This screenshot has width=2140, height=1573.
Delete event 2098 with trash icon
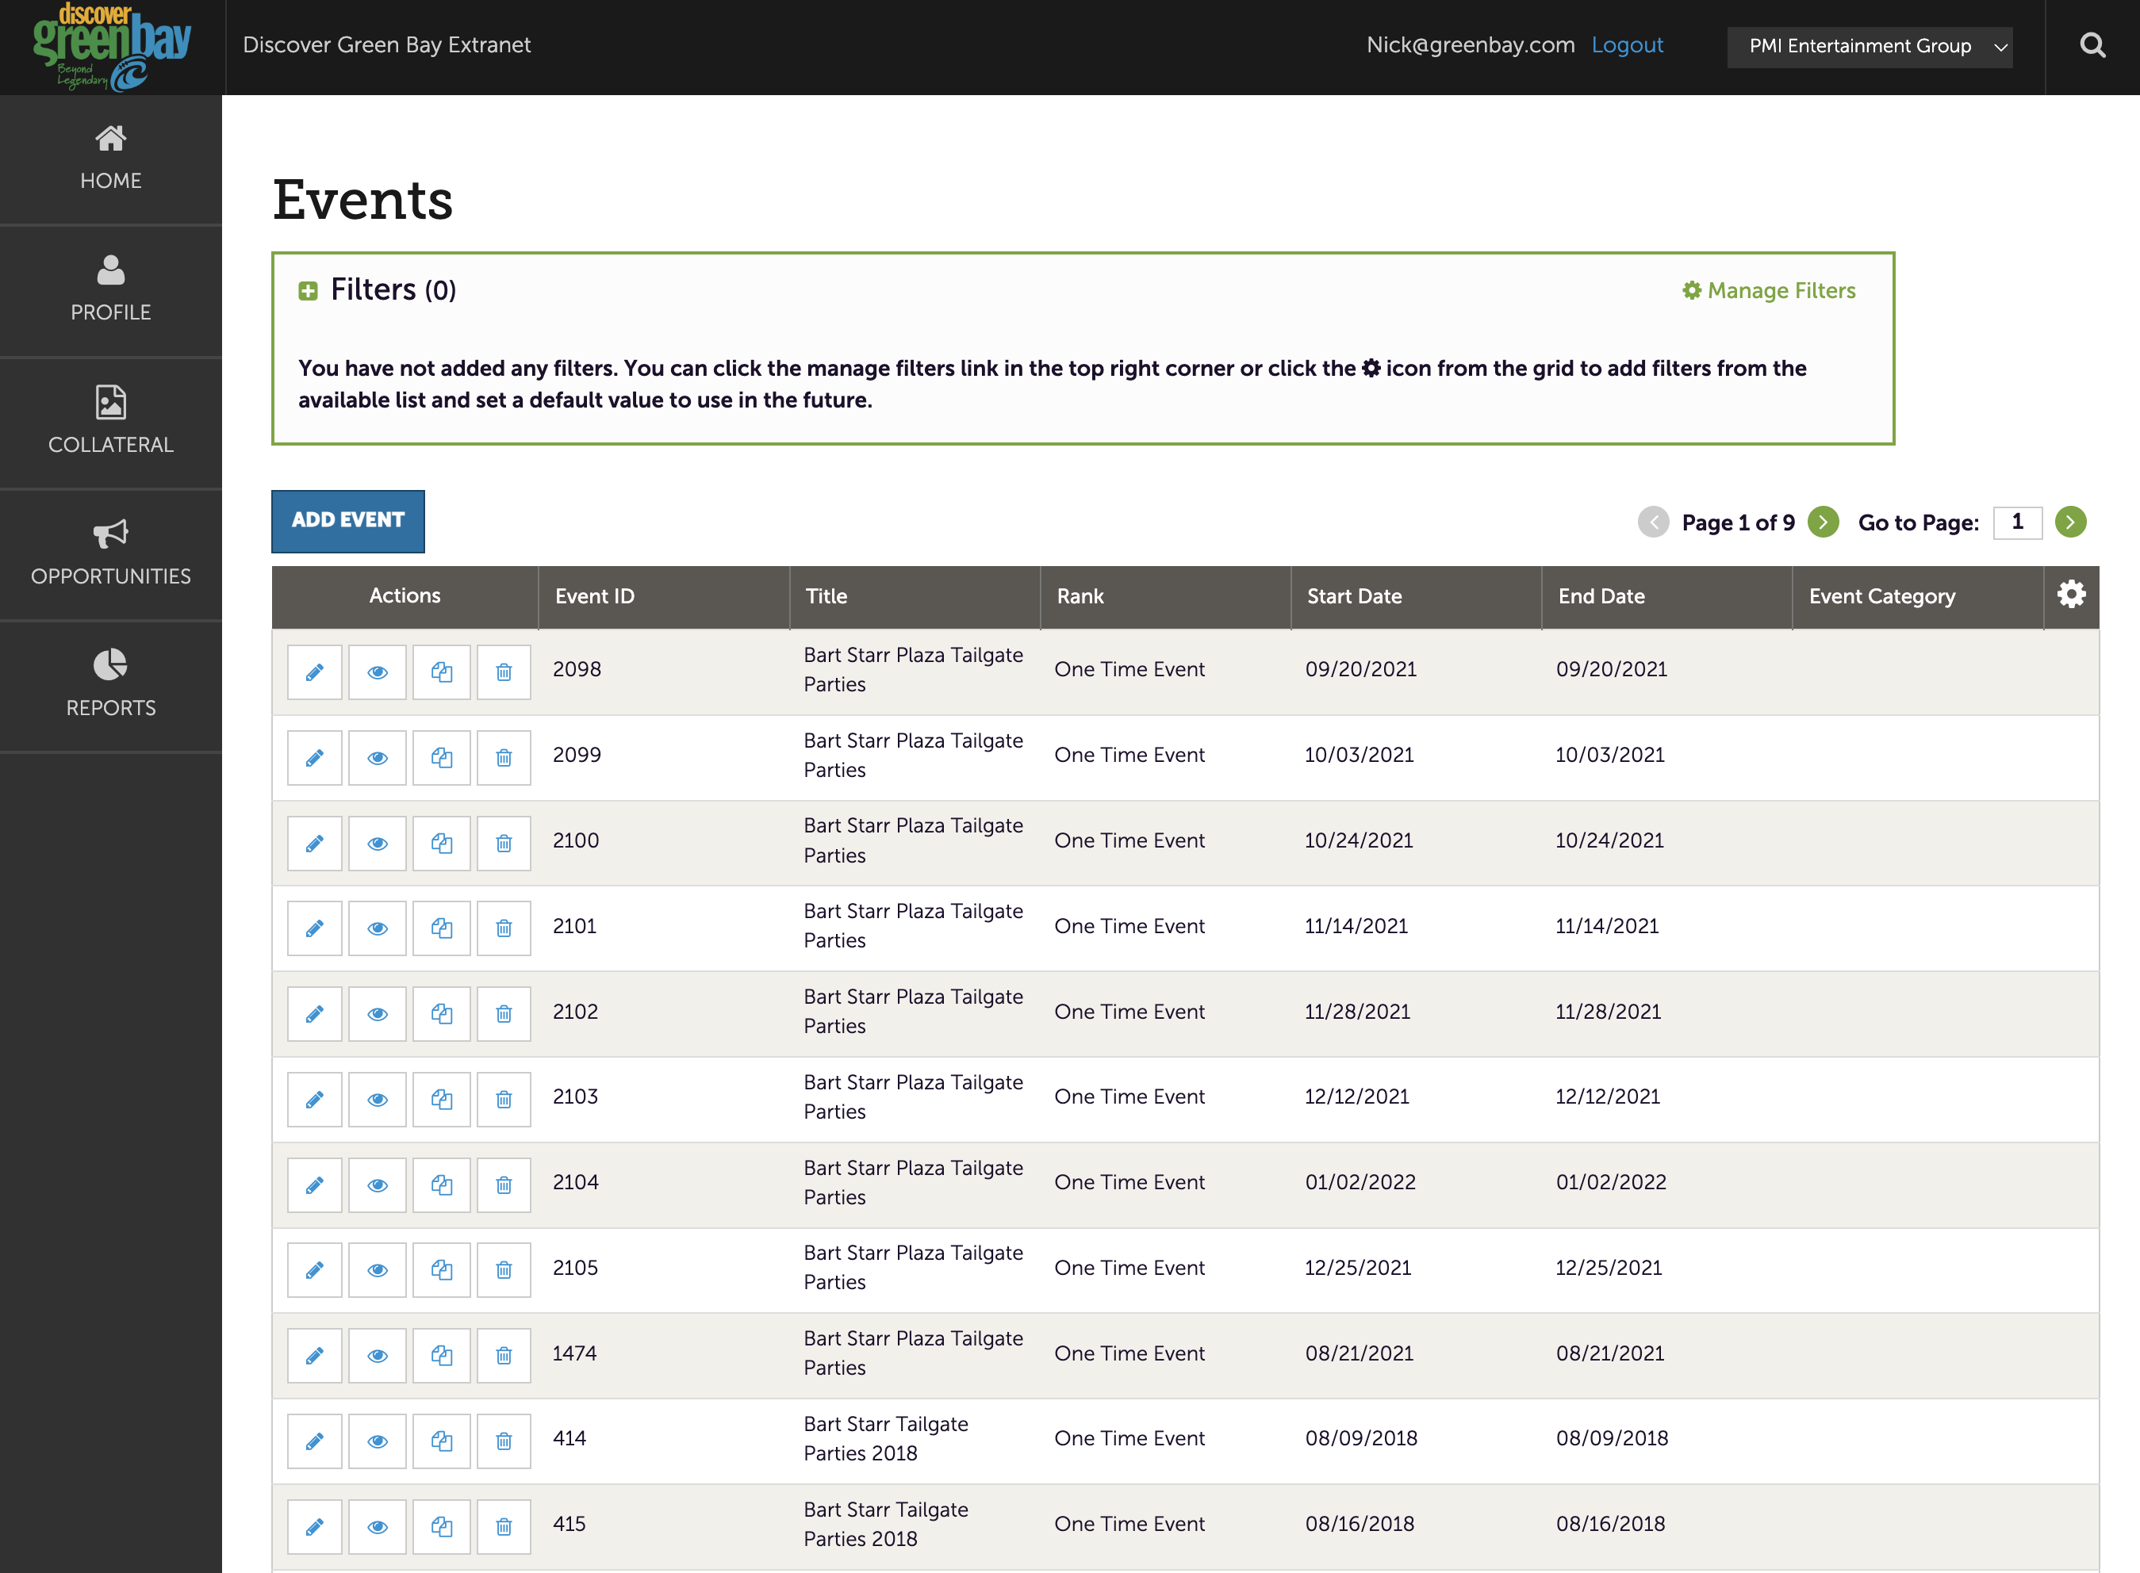coord(504,672)
